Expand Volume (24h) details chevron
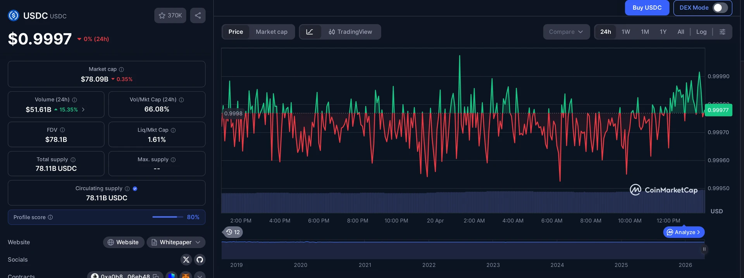 tap(83, 110)
